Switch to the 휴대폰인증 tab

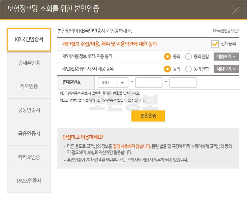[x=29, y=63]
